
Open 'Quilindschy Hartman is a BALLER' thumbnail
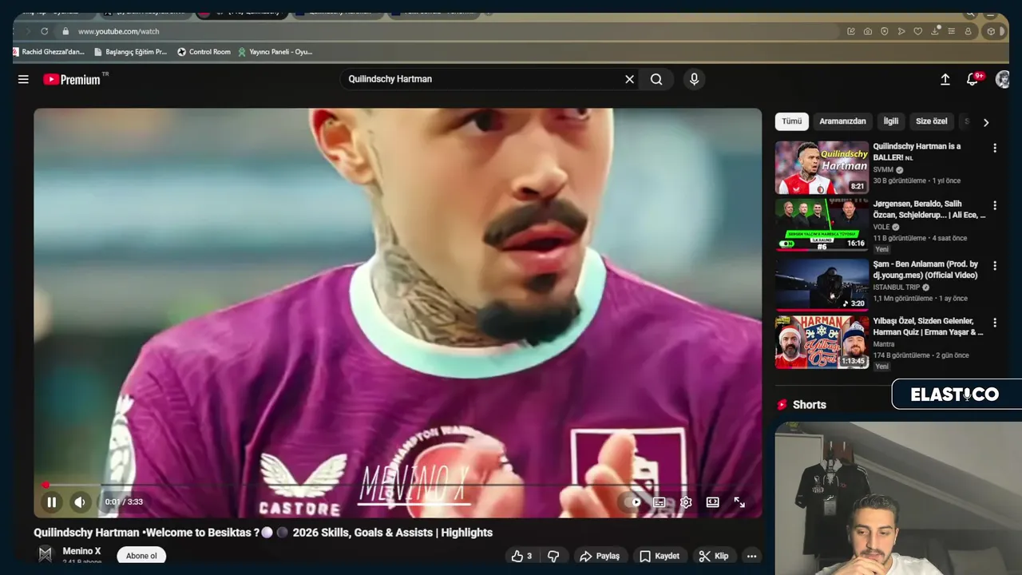(x=822, y=168)
